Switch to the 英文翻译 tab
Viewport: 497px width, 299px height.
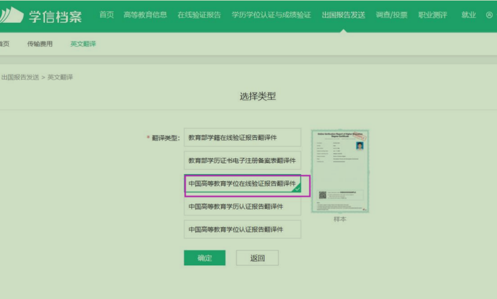pyautogui.click(x=83, y=44)
